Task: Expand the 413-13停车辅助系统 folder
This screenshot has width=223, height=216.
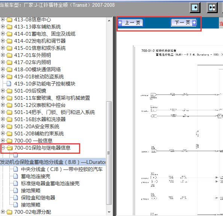Action: click(3, 27)
